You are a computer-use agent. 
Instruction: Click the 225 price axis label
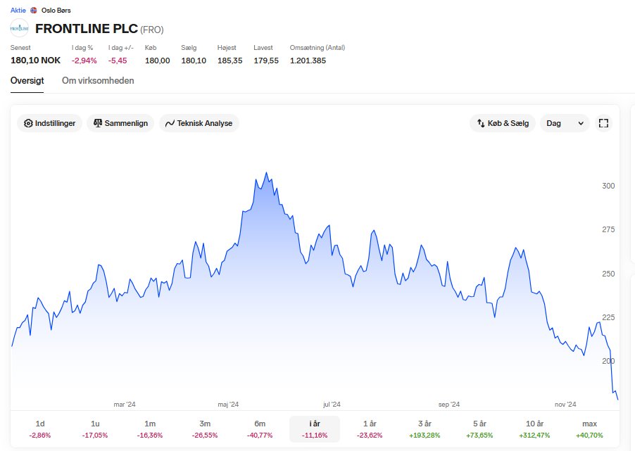tap(608, 317)
